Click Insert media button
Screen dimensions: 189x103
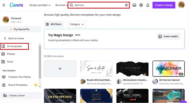pos(169,36)
